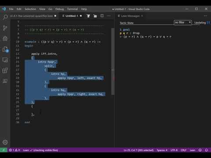Click the goal line starting with ⊢
The height and width of the screenshot is (158, 211).
[146, 37]
